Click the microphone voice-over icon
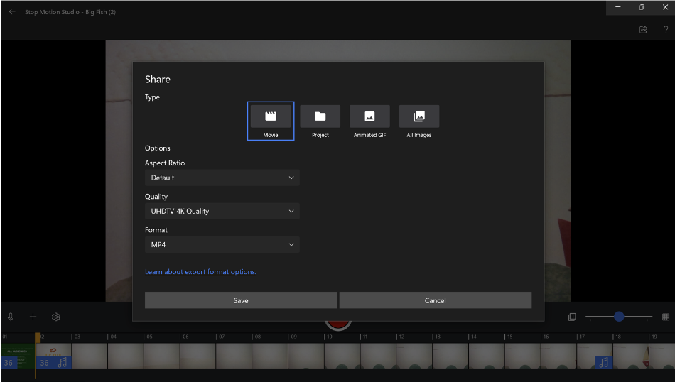675x382 pixels. pos(11,317)
